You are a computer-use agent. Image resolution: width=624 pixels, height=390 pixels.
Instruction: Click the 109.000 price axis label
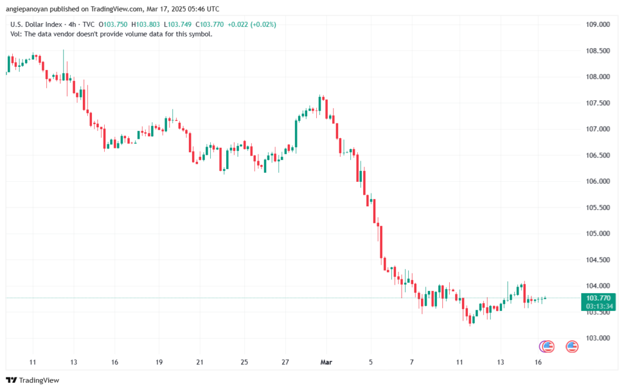[x=598, y=24]
